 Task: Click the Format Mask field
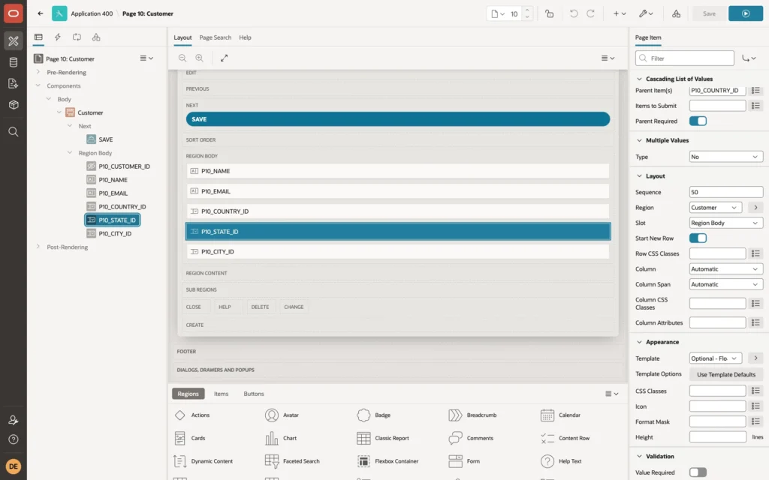click(717, 421)
